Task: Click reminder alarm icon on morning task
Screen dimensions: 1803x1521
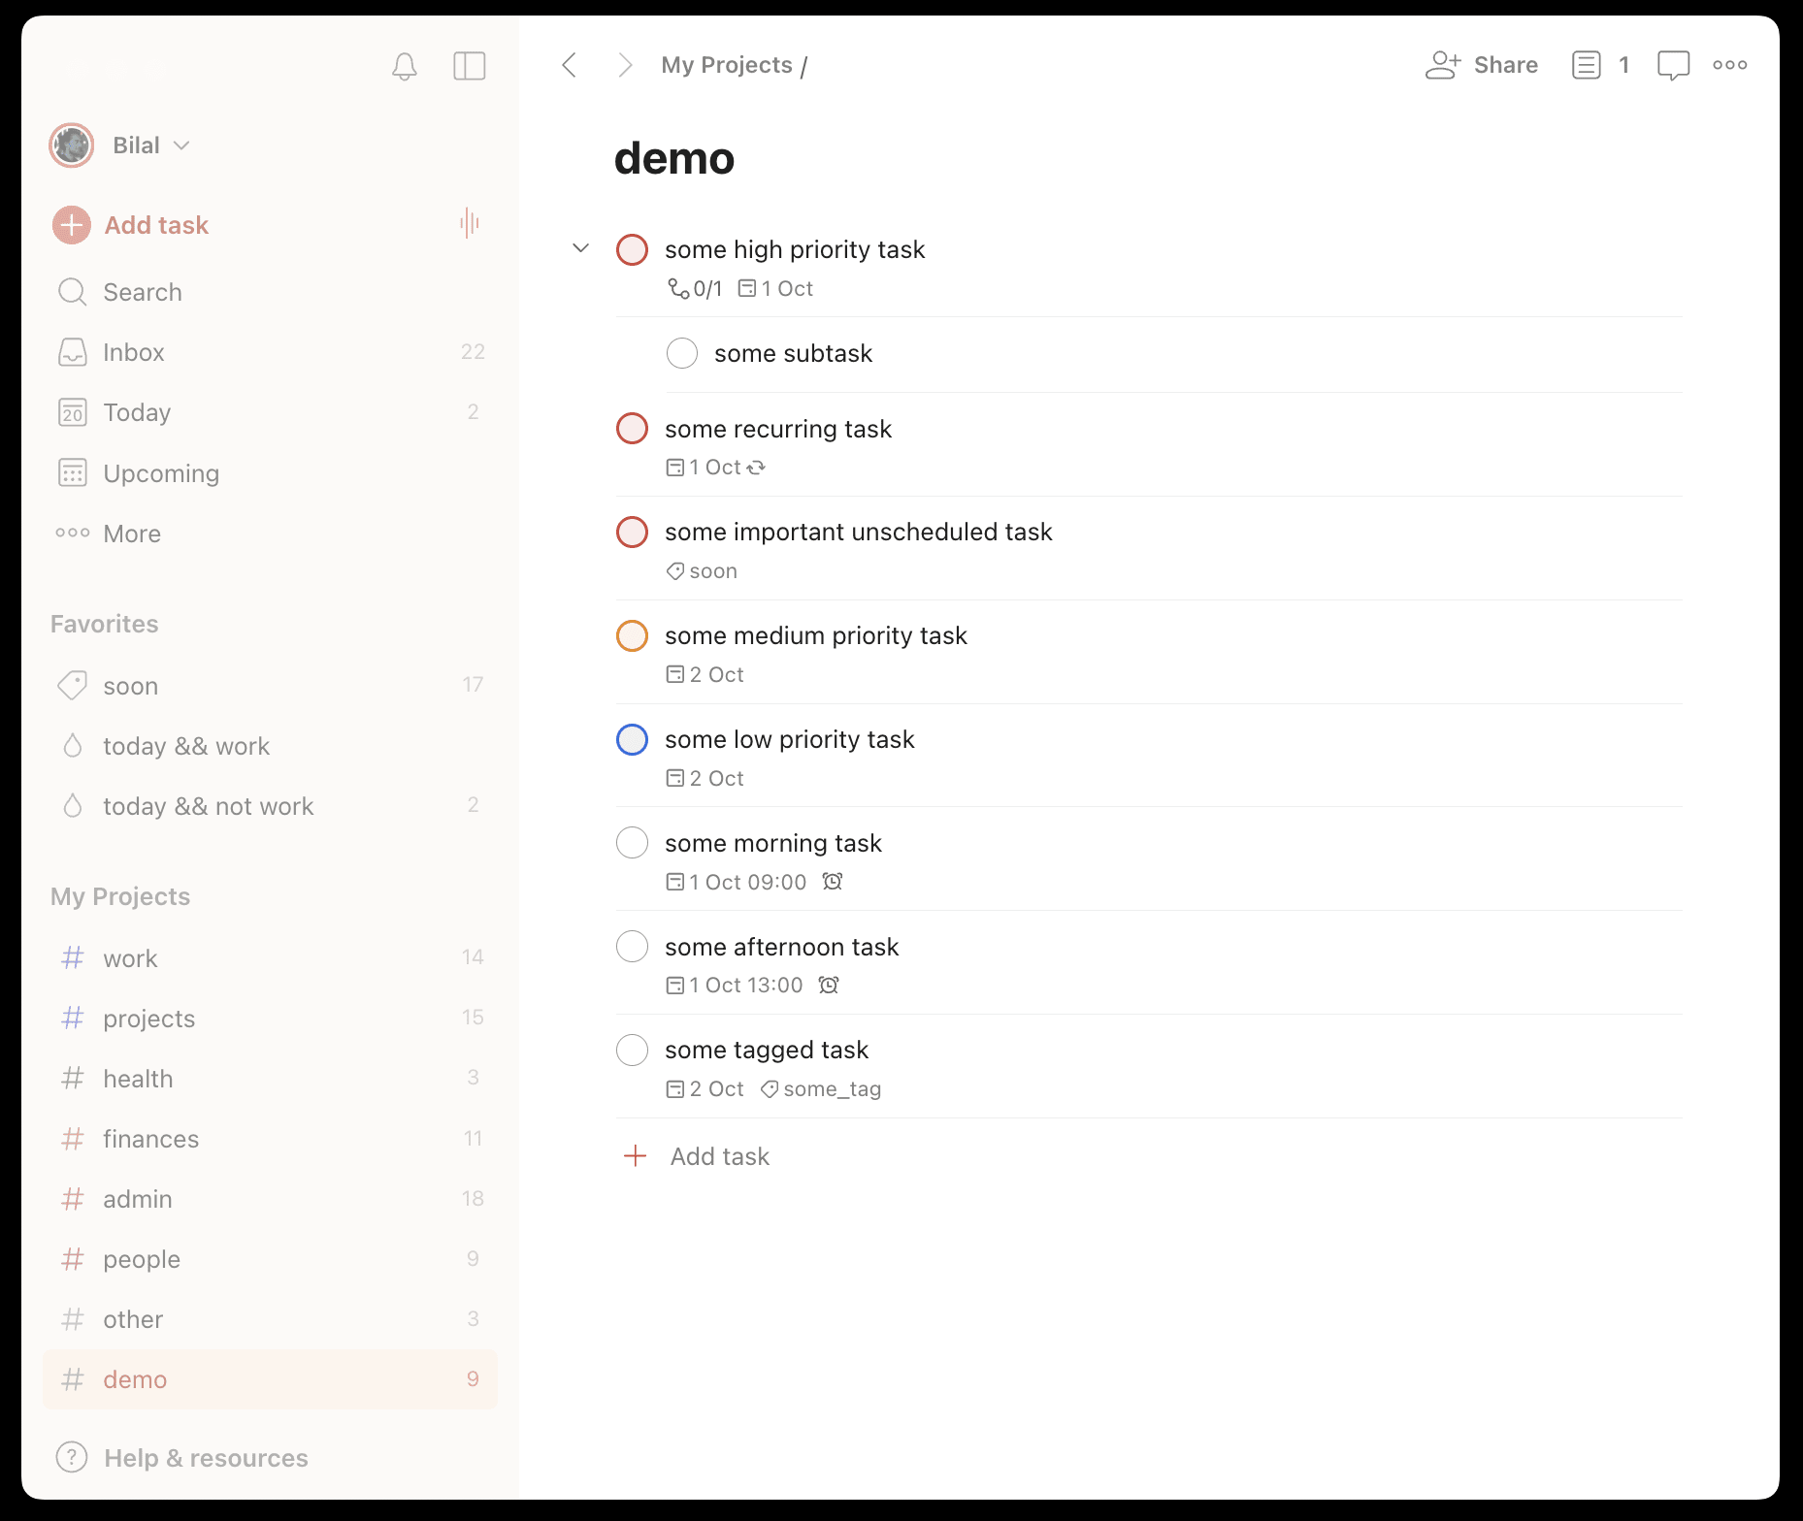Action: [832, 882]
